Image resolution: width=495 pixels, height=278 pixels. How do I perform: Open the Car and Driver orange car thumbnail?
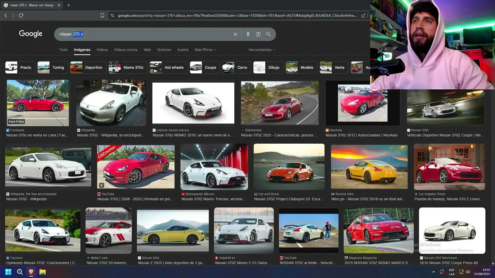point(289,167)
